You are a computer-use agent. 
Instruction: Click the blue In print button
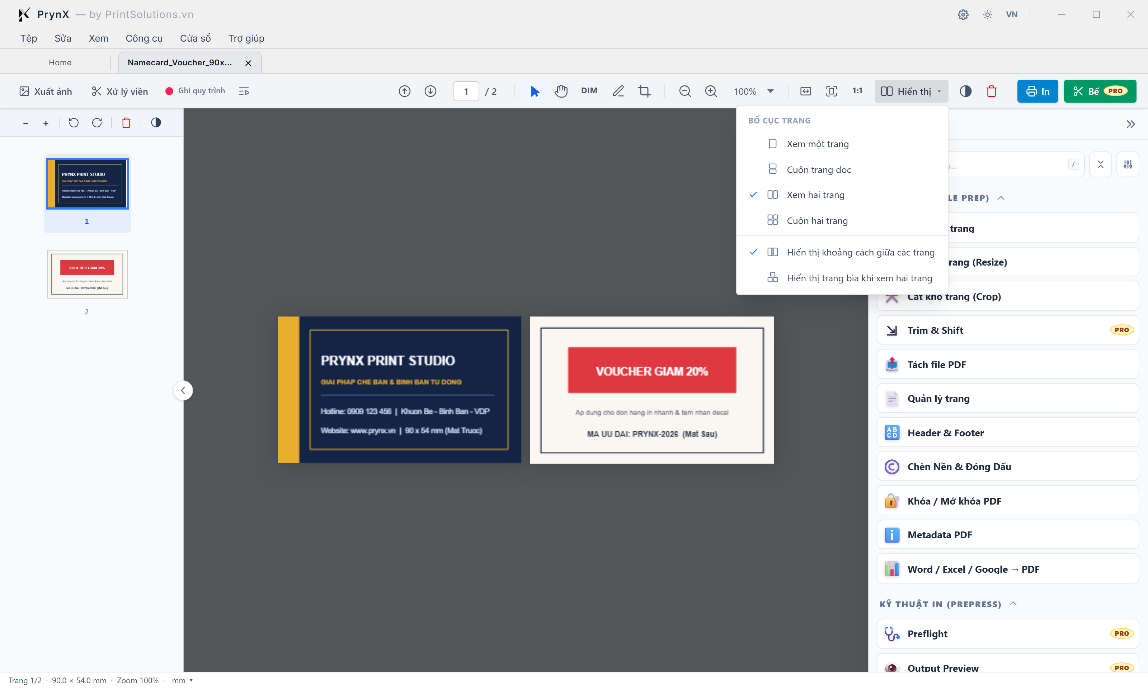point(1037,91)
